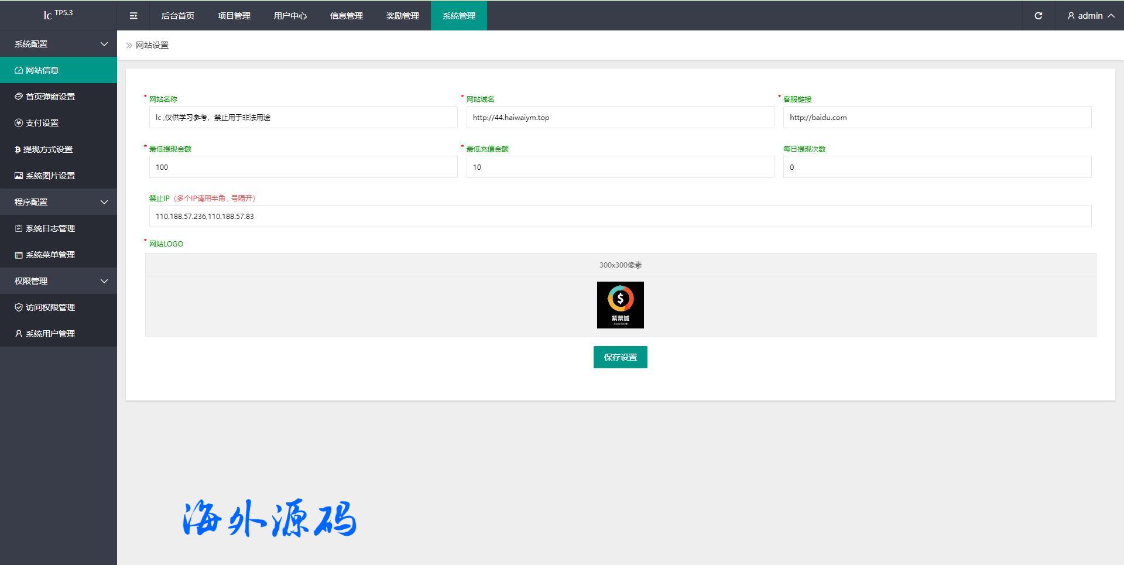1124x565 pixels.
Task: Open 系统日志管理 log icon
Action: pyautogui.click(x=19, y=228)
